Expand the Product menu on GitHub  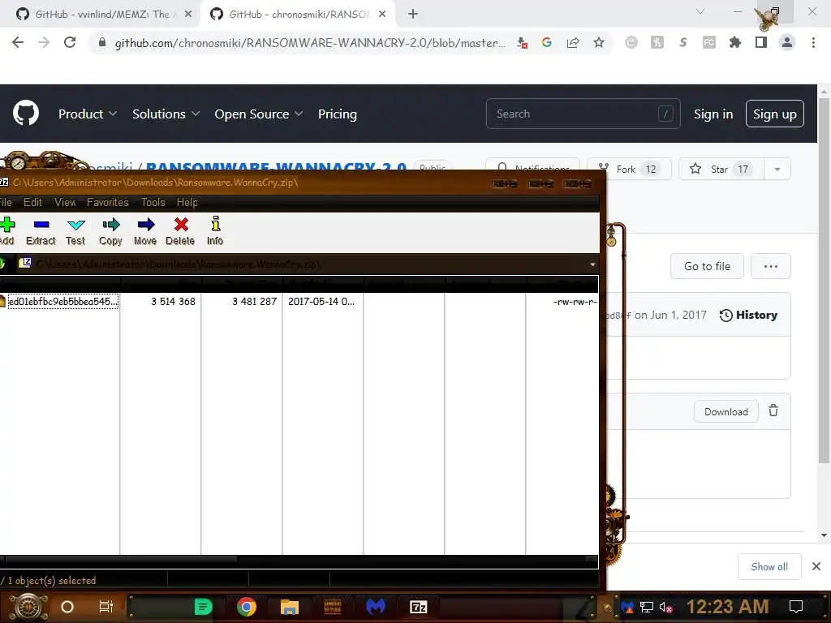[88, 114]
